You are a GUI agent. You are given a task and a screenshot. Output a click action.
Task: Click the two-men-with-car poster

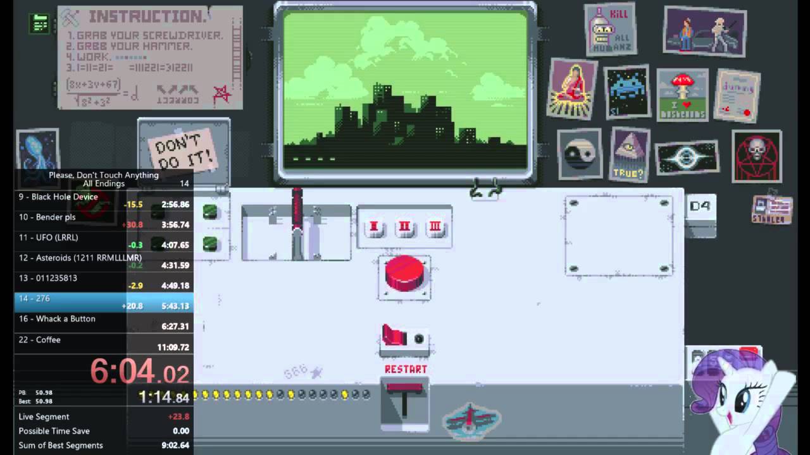tap(705, 32)
